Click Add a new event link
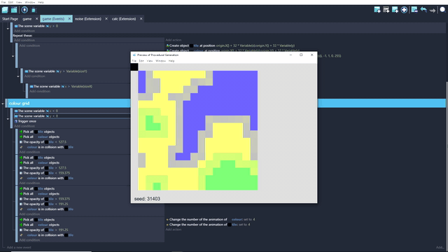Screen dimensions: 448x252 point(19,247)
